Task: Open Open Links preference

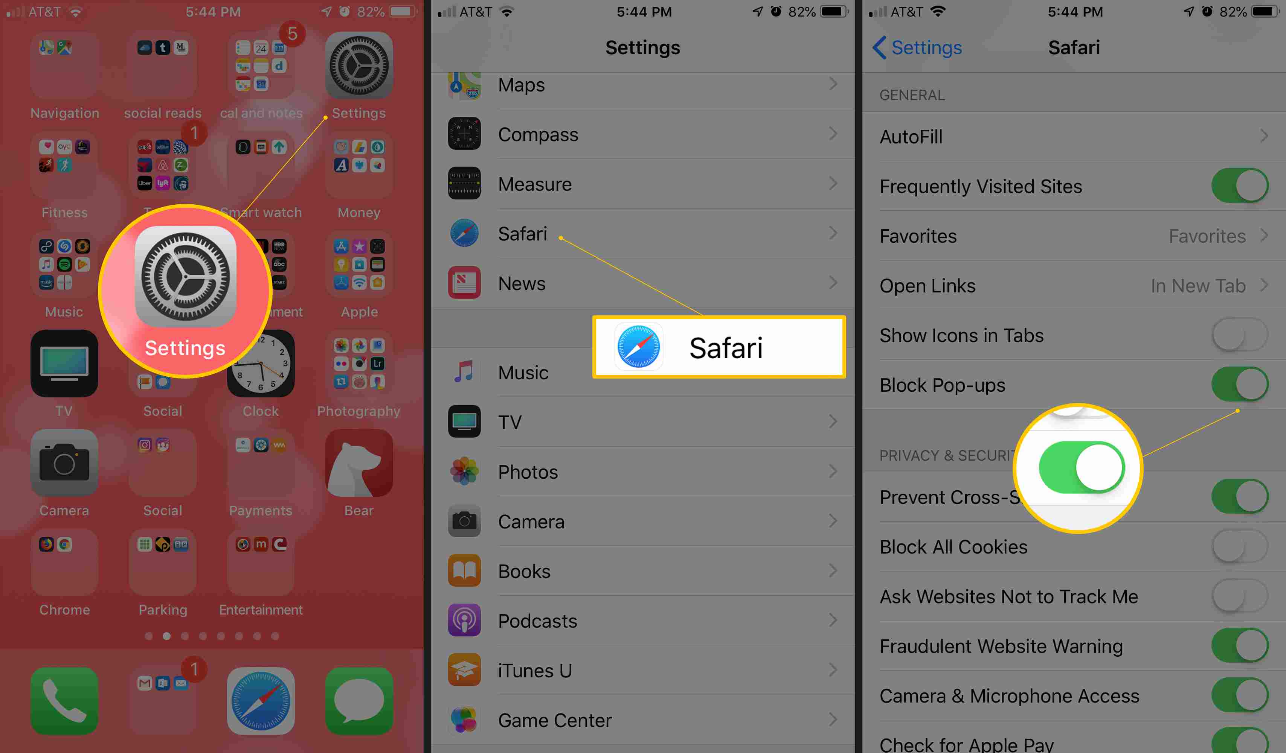Action: 1072,286
